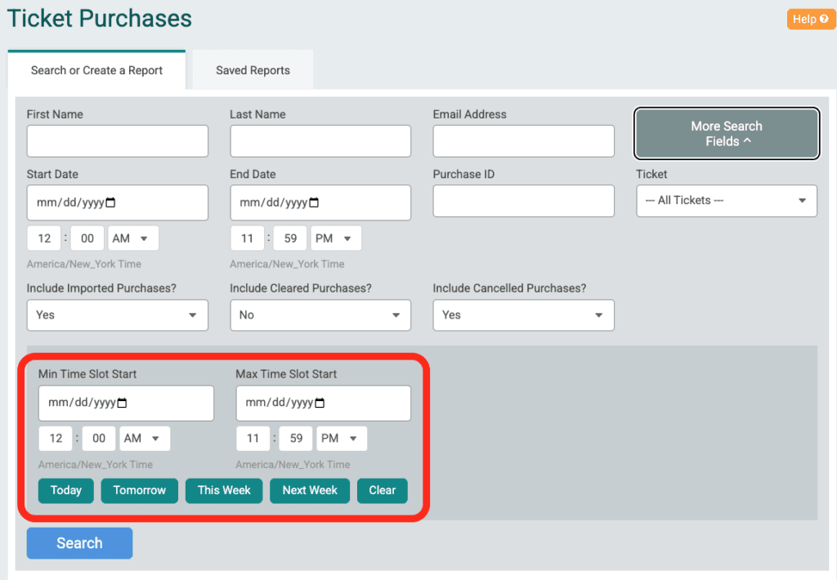Focus the Email Address input field
Viewport: 837px width, 580px height.
(523, 141)
